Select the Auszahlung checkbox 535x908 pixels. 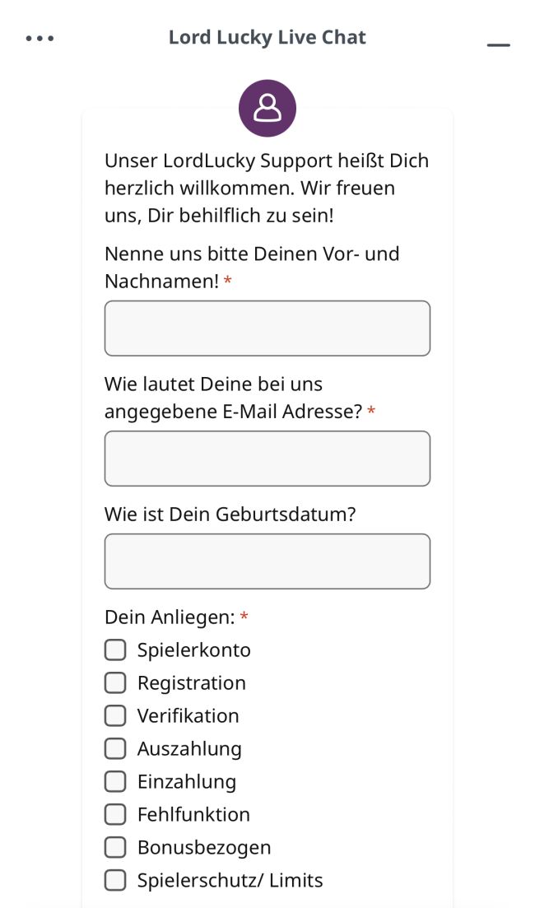point(115,749)
